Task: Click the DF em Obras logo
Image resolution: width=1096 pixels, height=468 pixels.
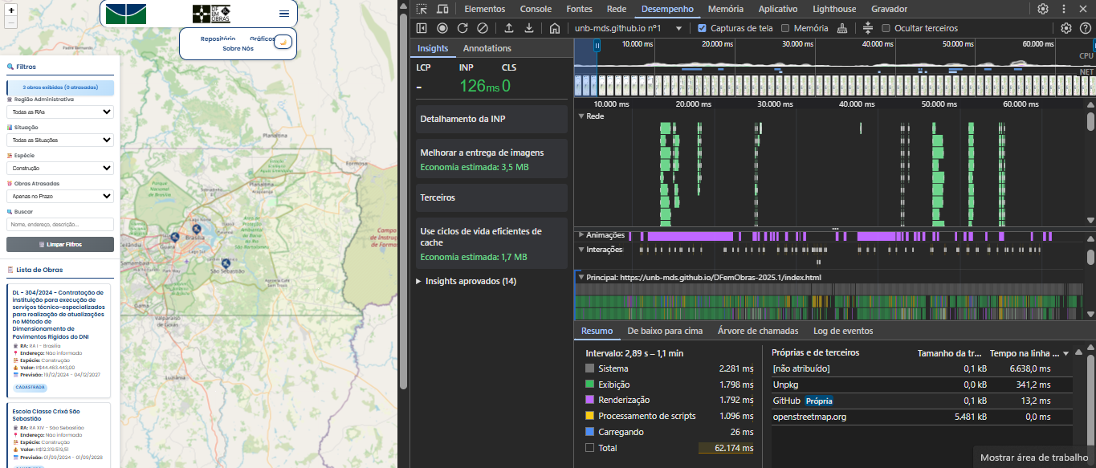Action: tap(211, 14)
